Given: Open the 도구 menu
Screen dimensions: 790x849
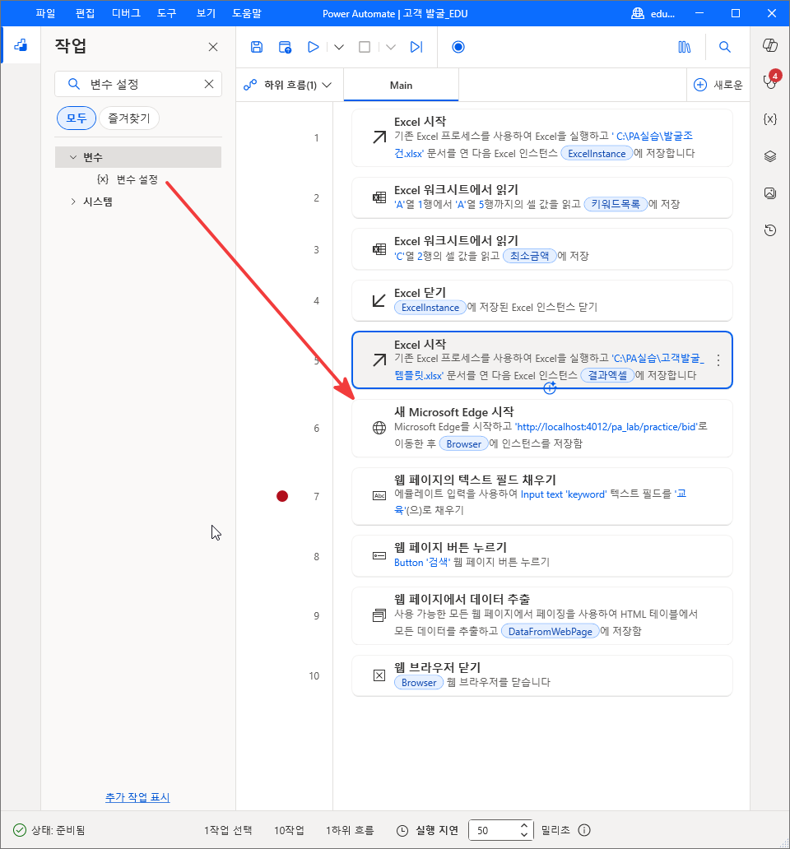Looking at the screenshot, I should (167, 13).
